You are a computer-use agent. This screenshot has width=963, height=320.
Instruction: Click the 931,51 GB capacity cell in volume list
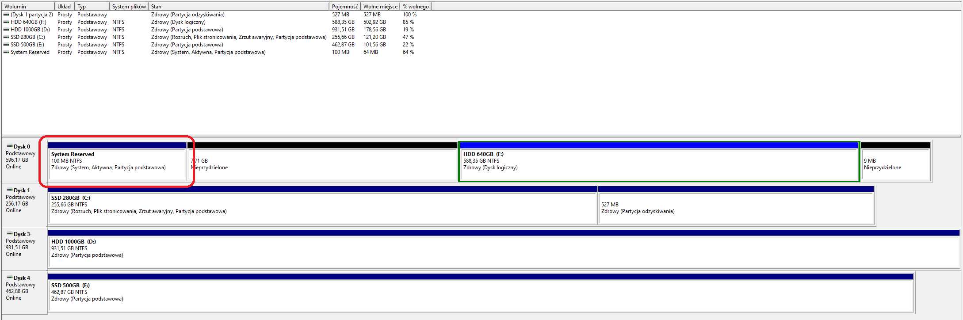click(x=343, y=30)
